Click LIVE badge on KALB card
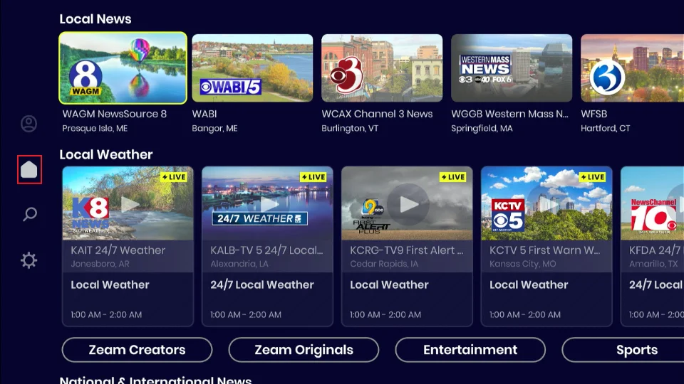This screenshot has width=684, height=384. (313, 177)
